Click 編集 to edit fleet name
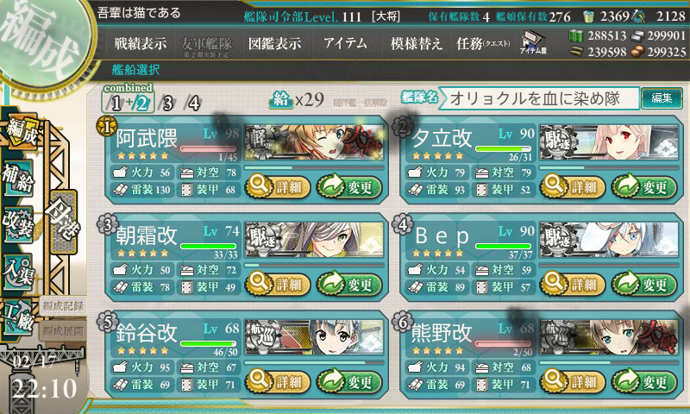 pos(662,98)
